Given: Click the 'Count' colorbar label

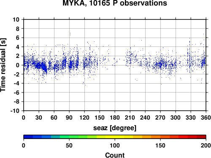Looking at the screenshot, I should [115, 155].
